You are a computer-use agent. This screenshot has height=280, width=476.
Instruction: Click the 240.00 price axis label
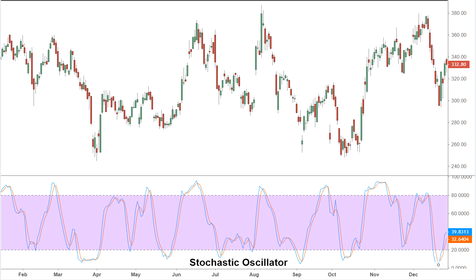(459, 167)
